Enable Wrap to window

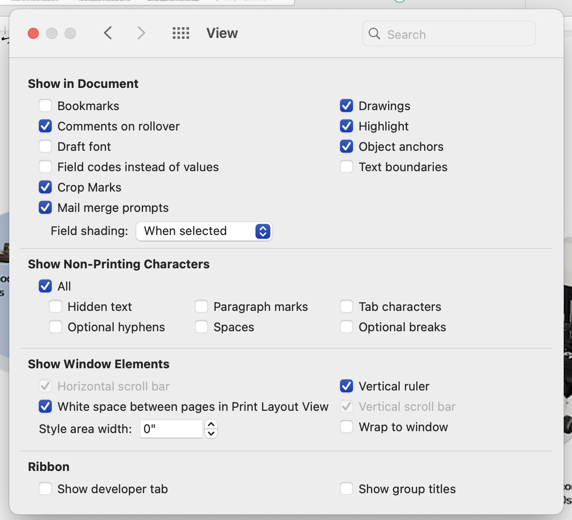click(x=347, y=427)
